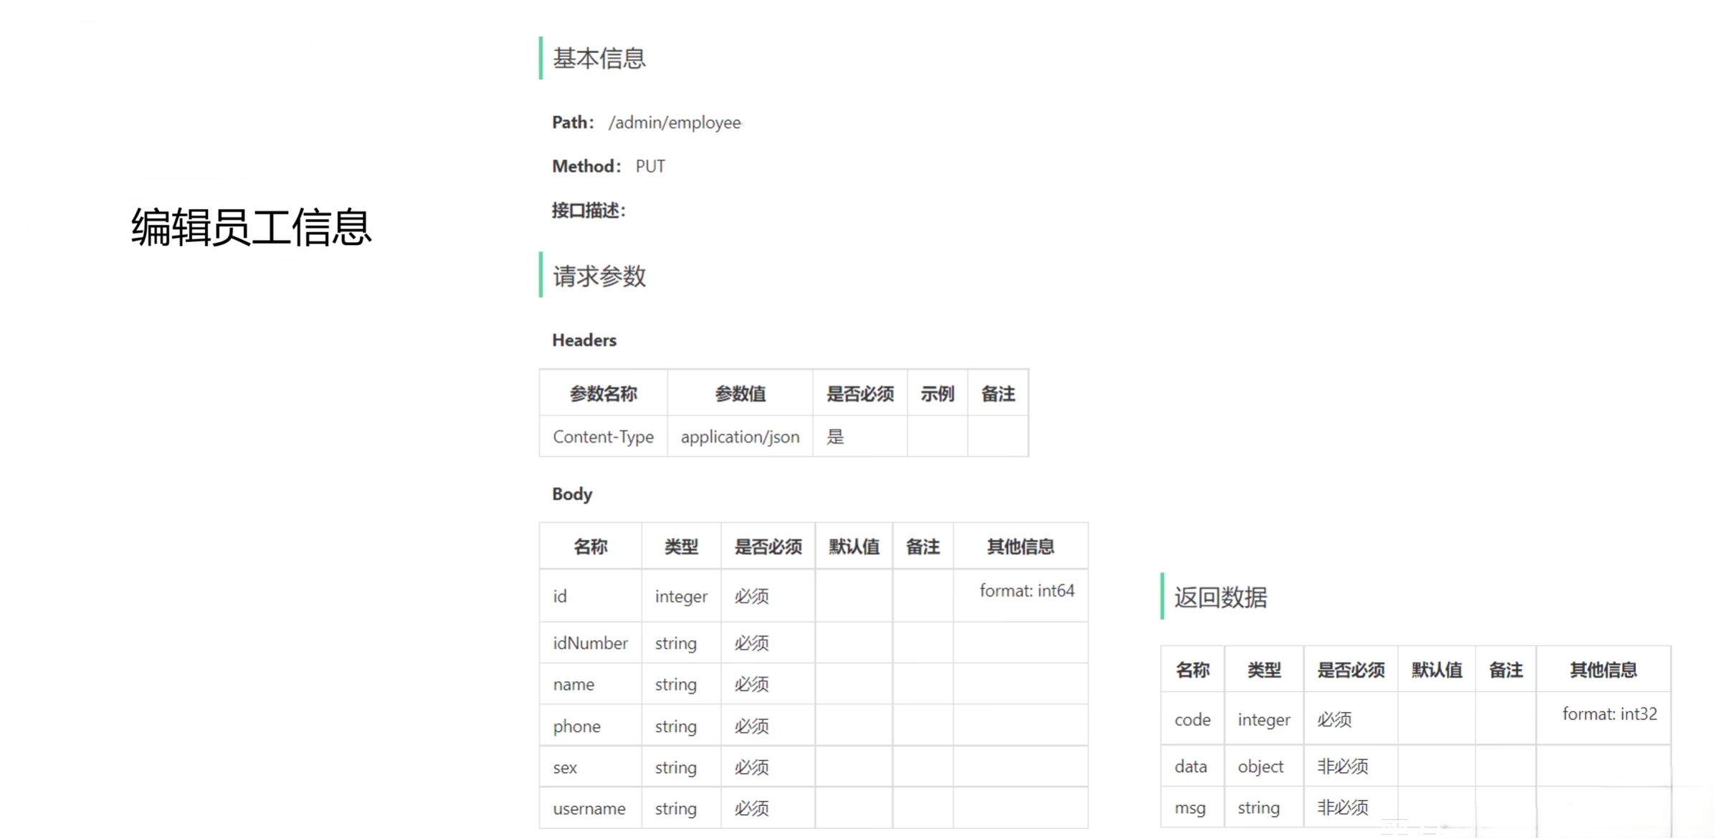Click the 请求参数 section heading

(x=599, y=276)
